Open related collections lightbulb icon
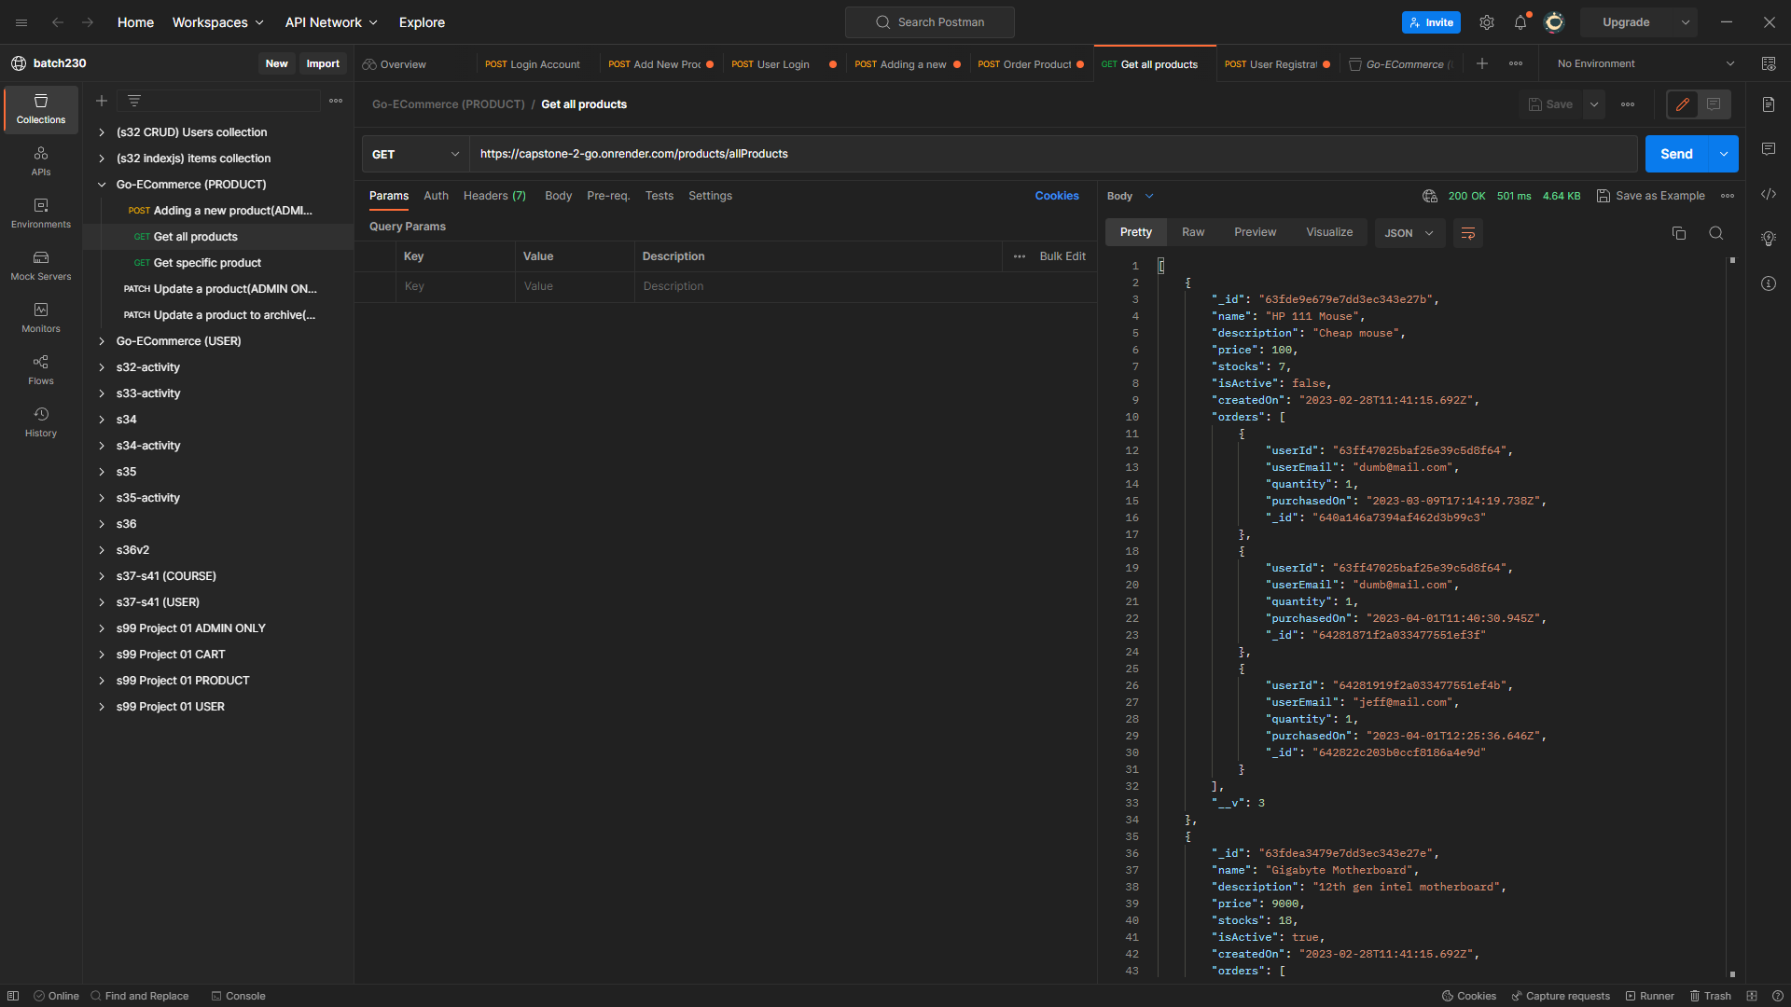 click(x=1769, y=239)
